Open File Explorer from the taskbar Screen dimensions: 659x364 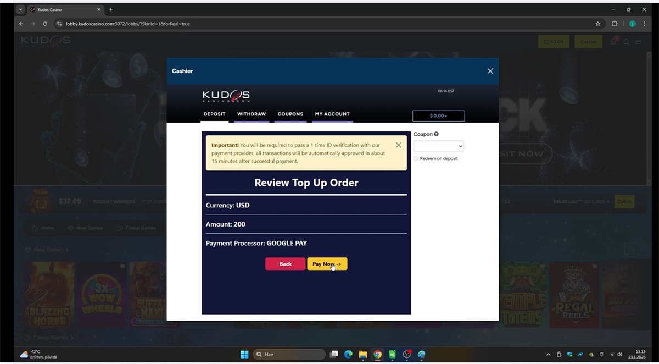point(363,355)
